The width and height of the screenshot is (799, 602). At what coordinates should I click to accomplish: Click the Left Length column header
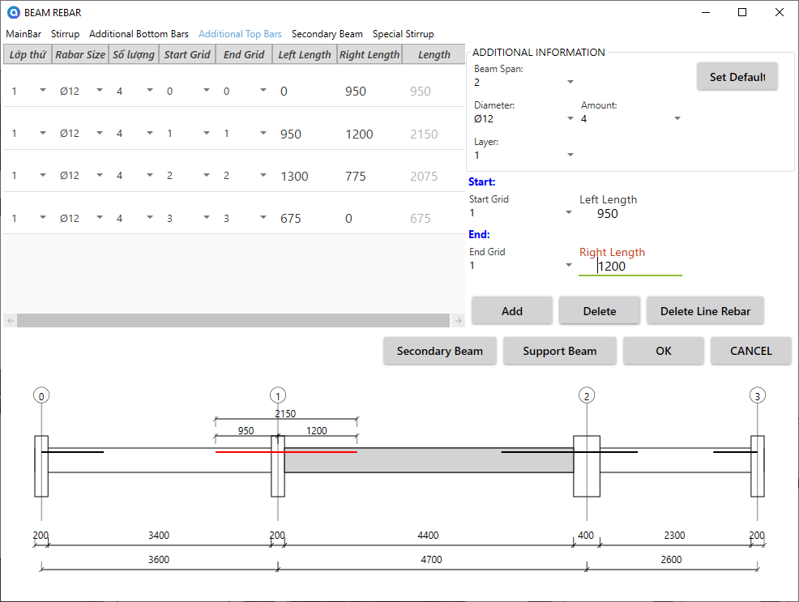pyautogui.click(x=304, y=54)
